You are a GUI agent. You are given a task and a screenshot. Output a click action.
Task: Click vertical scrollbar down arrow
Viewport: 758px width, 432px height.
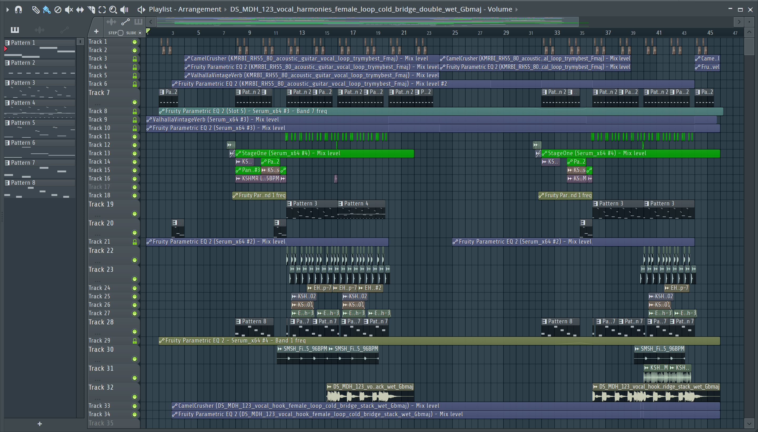coord(749,423)
